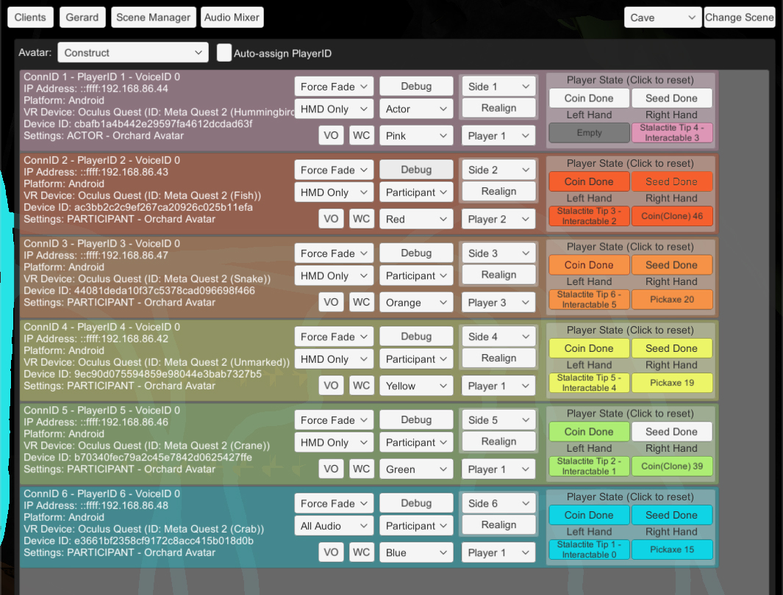This screenshot has width=783, height=595.
Task: Open the Side 4 dropdown
Action: coord(498,336)
